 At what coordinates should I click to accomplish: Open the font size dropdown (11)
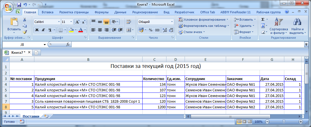click(x=71, y=22)
